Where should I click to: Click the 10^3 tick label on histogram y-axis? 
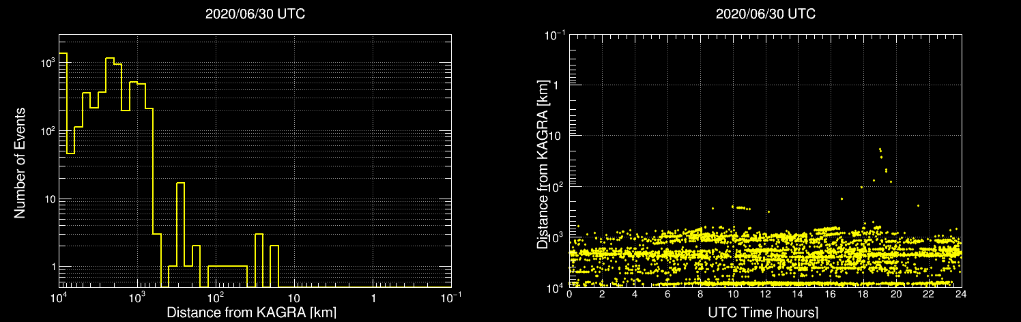click(46, 62)
